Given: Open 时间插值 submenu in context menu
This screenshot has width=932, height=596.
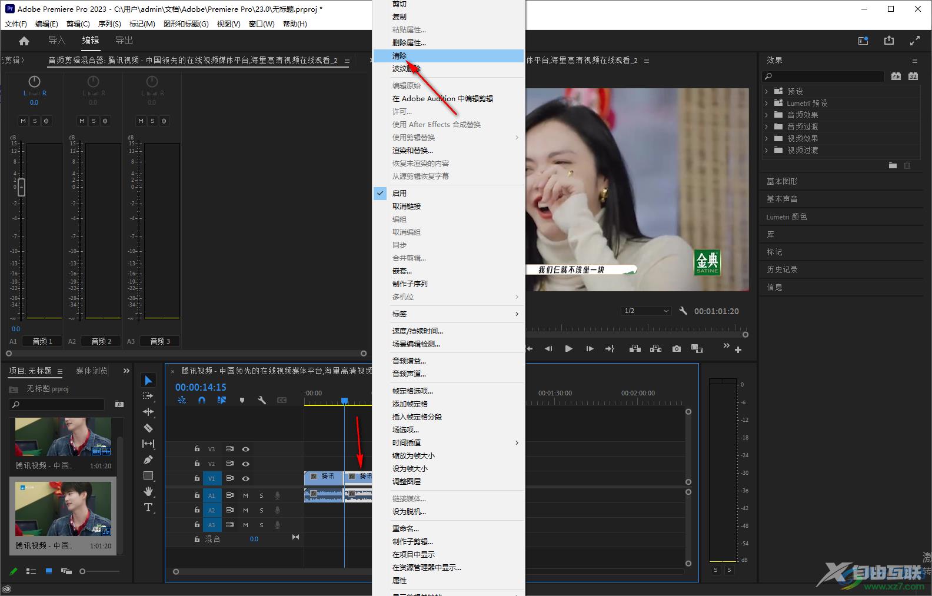Looking at the screenshot, I should 448,442.
